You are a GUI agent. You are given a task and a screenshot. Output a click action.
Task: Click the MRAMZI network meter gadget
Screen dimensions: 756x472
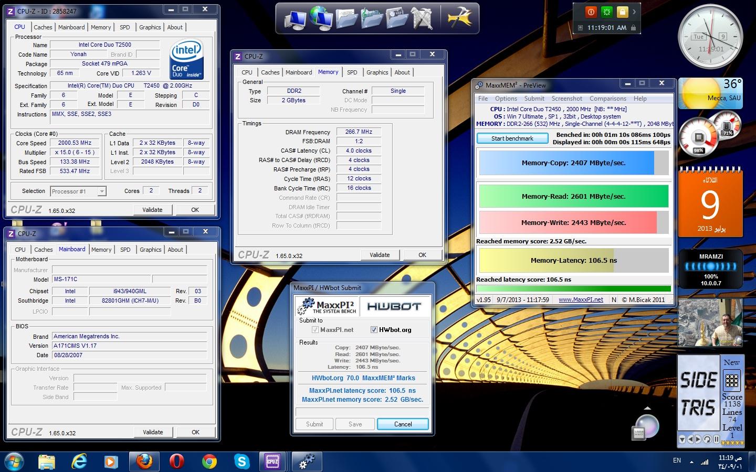(711, 270)
